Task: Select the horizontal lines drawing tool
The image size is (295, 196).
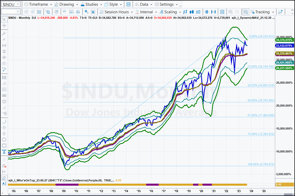Action: coord(4,96)
